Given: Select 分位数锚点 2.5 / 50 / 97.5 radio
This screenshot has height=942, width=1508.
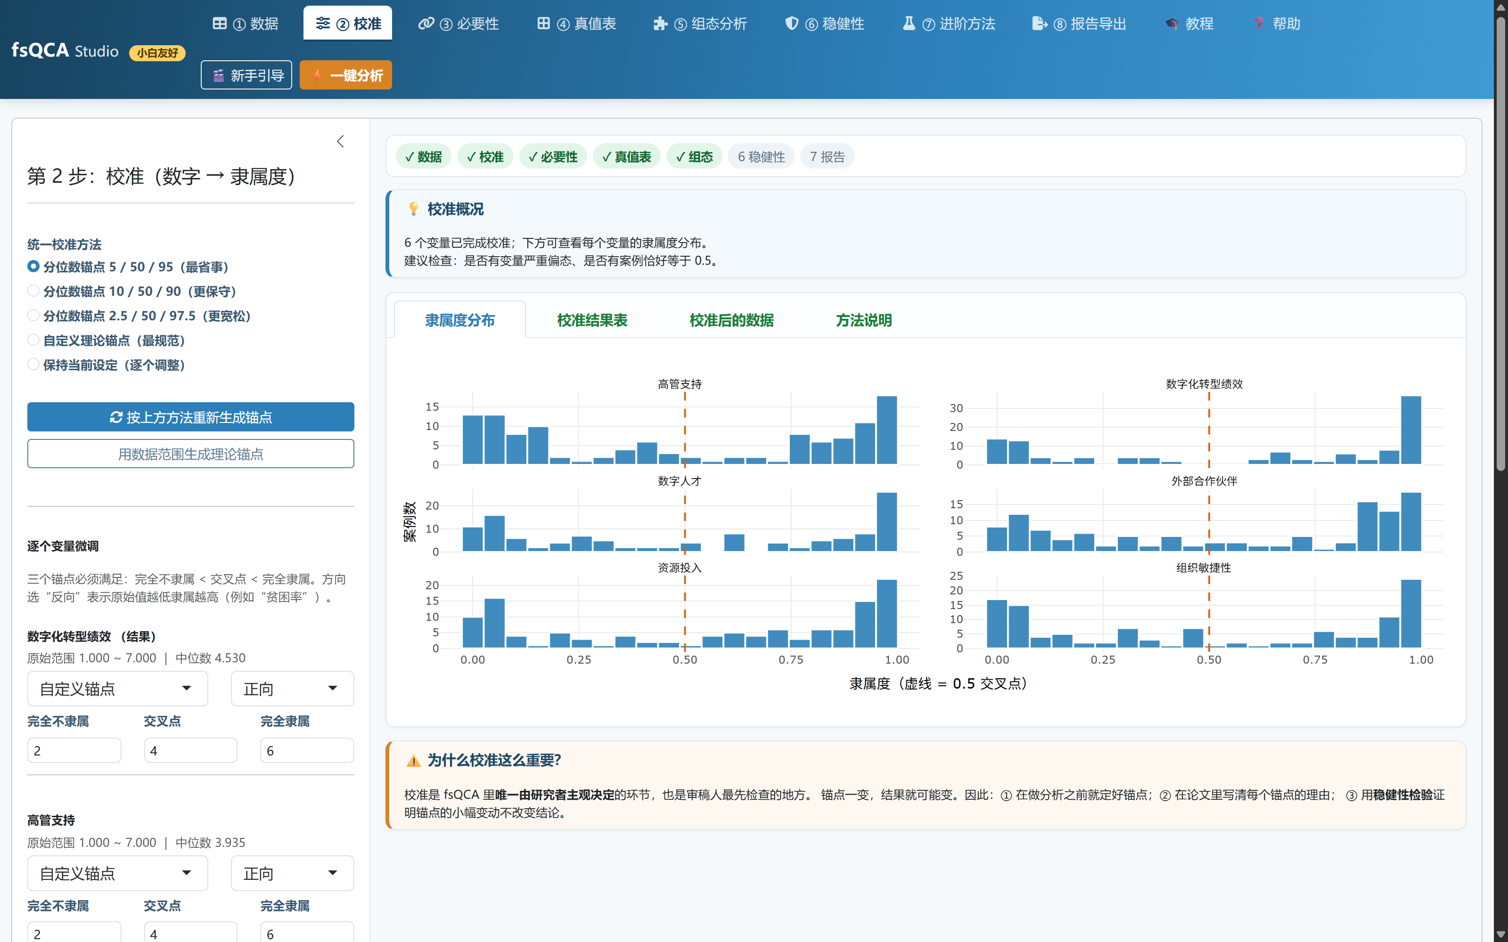Looking at the screenshot, I should tap(33, 315).
